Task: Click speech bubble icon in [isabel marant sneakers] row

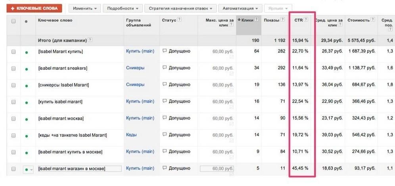Action: pos(165,67)
